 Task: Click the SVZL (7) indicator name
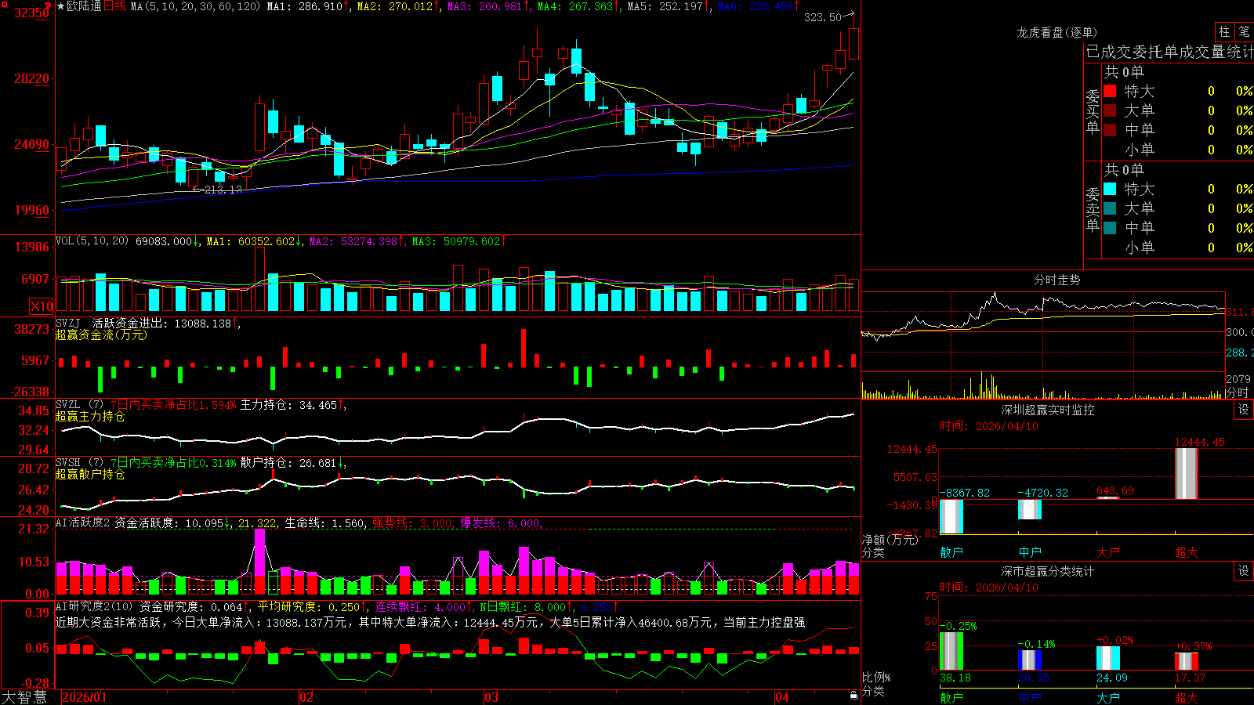tap(79, 405)
